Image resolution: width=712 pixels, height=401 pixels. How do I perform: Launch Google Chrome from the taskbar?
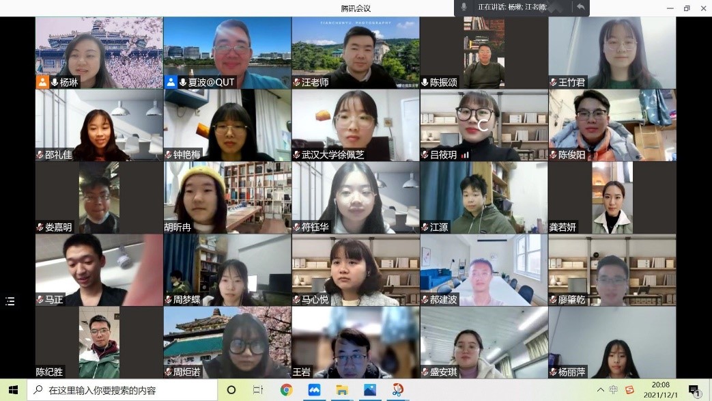pos(286,390)
